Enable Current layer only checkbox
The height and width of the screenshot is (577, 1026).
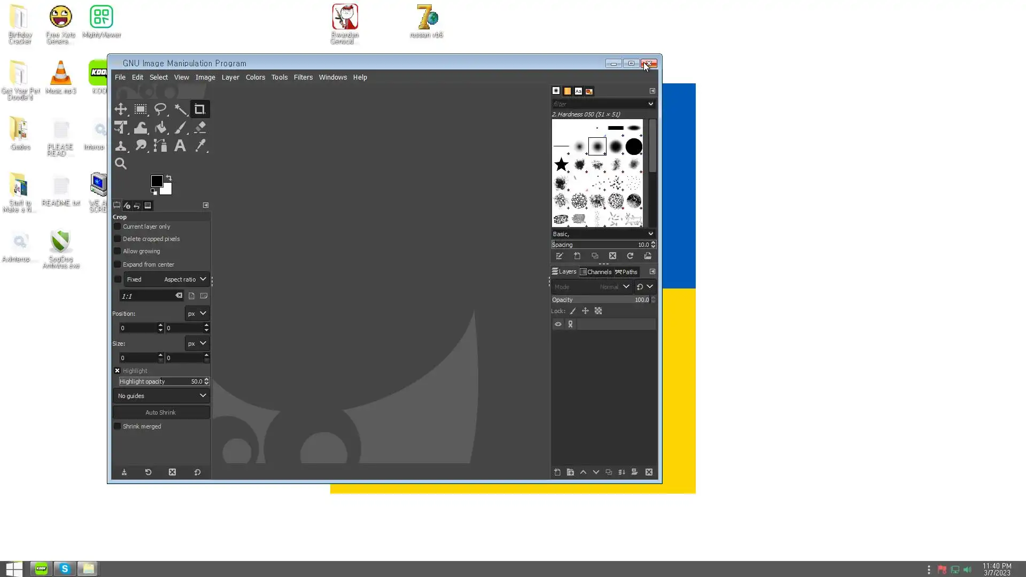[x=118, y=227]
